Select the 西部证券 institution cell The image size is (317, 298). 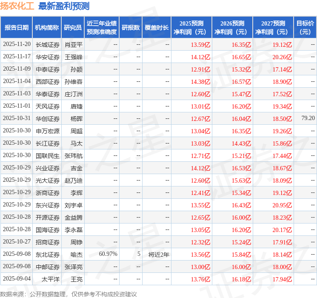tap(48, 82)
